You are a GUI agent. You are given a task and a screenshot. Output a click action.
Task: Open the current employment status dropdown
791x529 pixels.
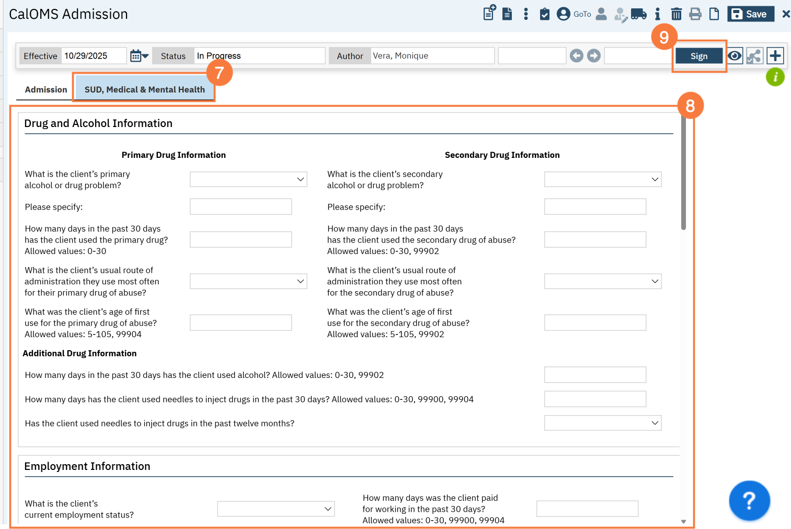pos(276,509)
